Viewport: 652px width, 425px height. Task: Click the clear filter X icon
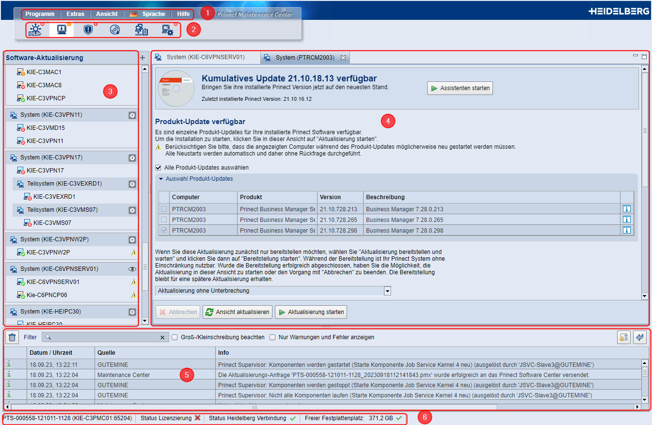[162, 337]
